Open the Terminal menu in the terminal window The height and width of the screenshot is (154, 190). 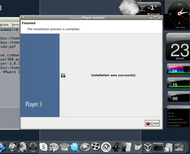(16, 25)
